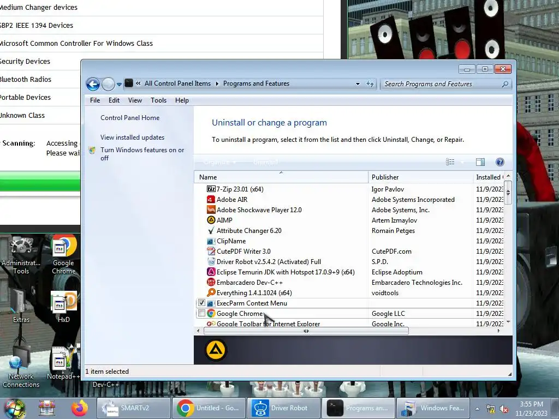Sort by the Installed On column header
Screen dimensions: 559x419
coord(489,177)
